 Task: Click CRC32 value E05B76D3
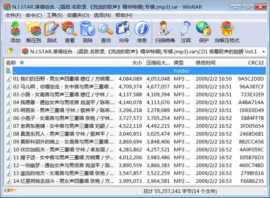(252, 158)
